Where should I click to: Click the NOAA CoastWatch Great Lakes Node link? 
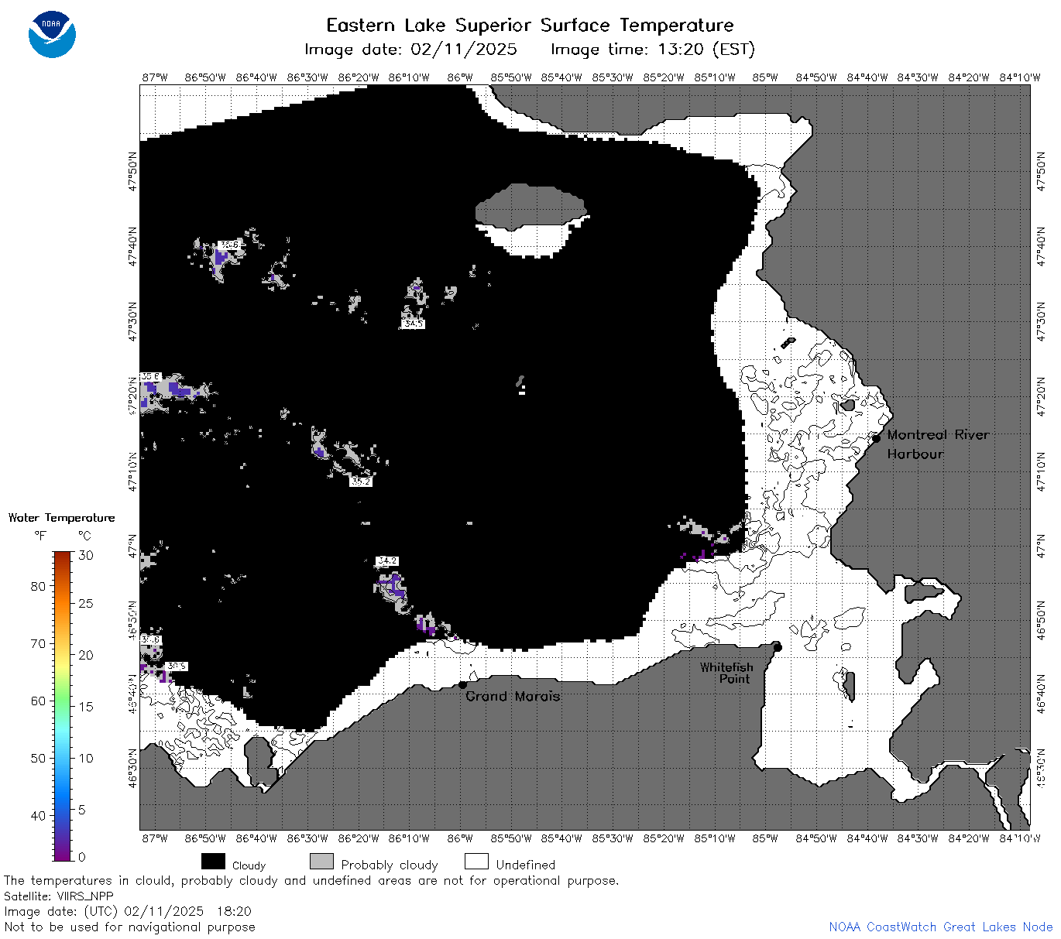coord(940,927)
